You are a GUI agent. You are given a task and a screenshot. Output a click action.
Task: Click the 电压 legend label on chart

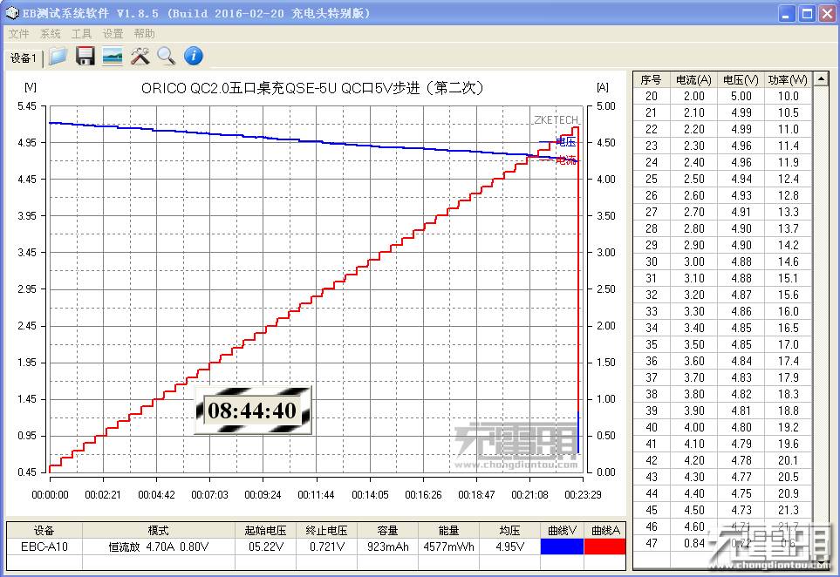(565, 142)
